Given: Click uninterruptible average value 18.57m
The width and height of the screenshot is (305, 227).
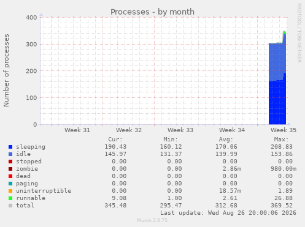Looking at the screenshot, I should [230, 191].
